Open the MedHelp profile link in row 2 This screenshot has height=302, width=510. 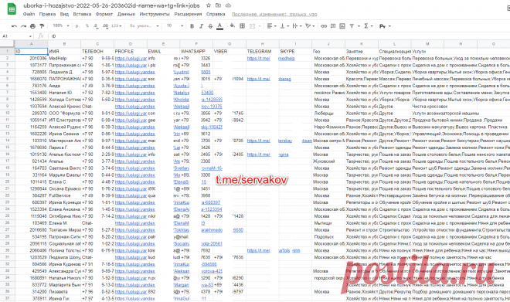coord(131,59)
